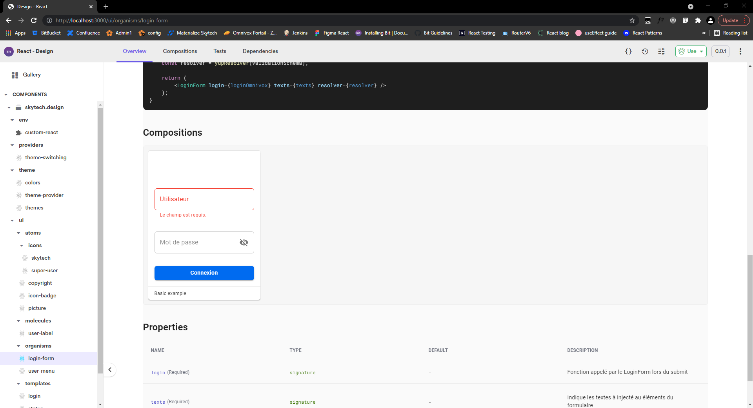Select the Overview tab
The width and height of the screenshot is (753, 408).
[x=135, y=51]
